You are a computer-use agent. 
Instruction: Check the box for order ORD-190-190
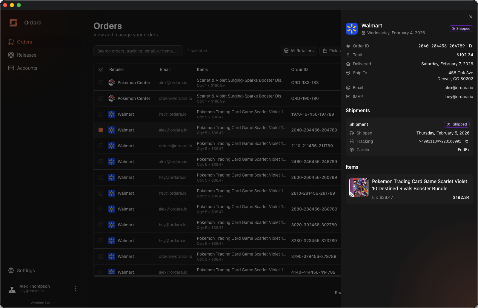(101, 98)
